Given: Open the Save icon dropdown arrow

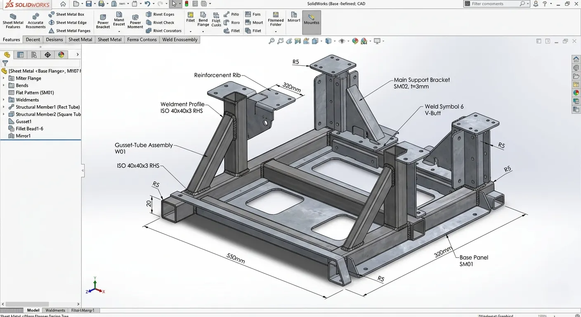Looking at the screenshot, I should point(94,4).
